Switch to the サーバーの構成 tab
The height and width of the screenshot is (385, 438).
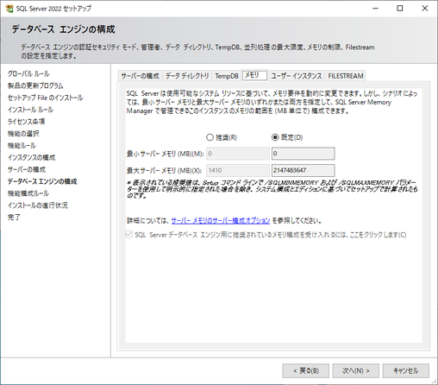click(140, 76)
